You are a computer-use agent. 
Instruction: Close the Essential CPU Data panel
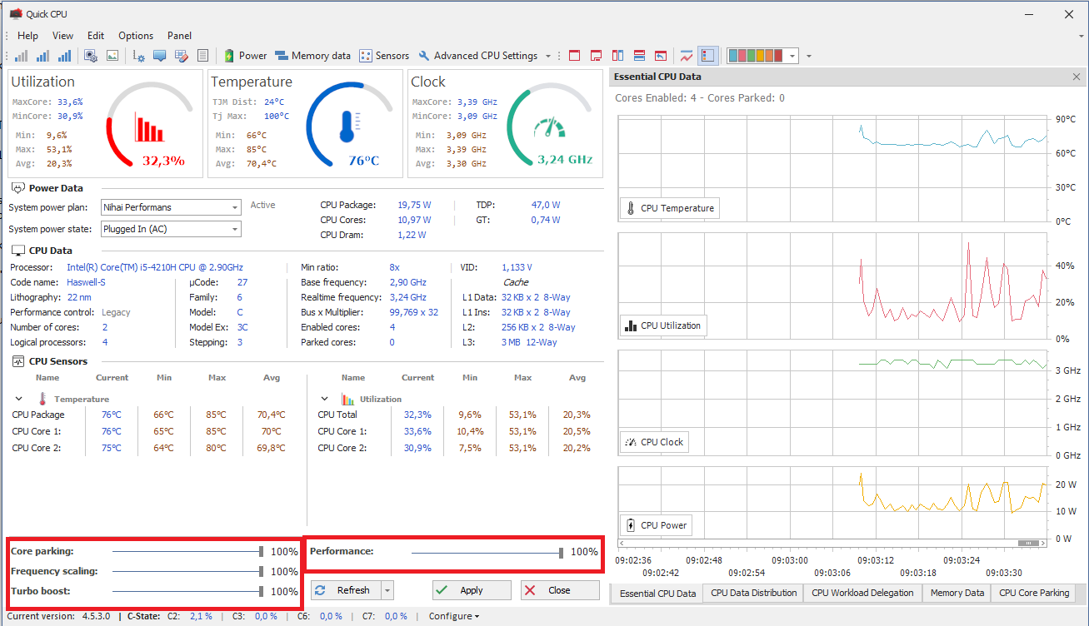1076,77
